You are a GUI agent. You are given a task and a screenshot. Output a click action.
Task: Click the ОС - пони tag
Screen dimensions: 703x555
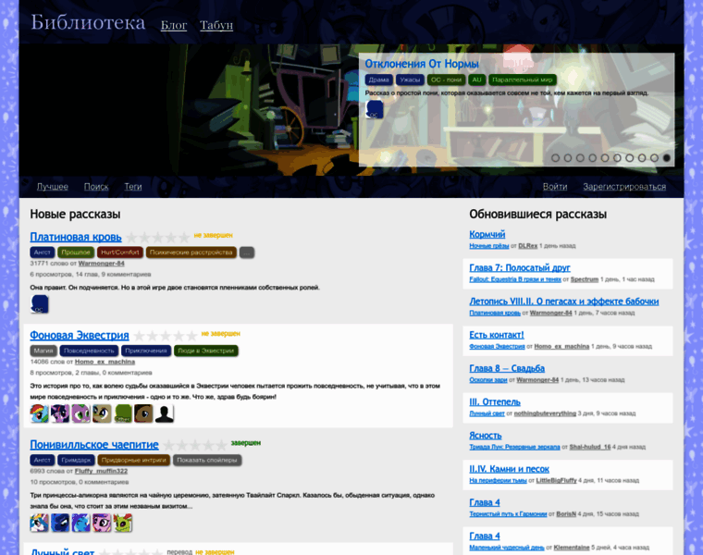[446, 80]
